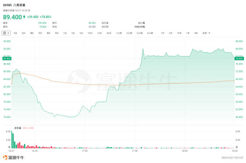Set range to 今年 (year to date)

(179, 33)
